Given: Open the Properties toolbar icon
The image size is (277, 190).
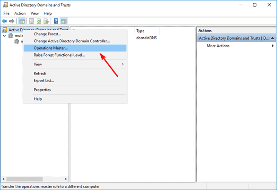Looking at the screenshot, I should [32, 21].
